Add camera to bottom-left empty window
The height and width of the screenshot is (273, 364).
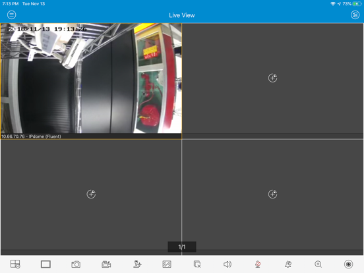91,194
